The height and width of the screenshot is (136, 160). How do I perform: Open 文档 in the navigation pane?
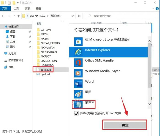coord(13,42)
